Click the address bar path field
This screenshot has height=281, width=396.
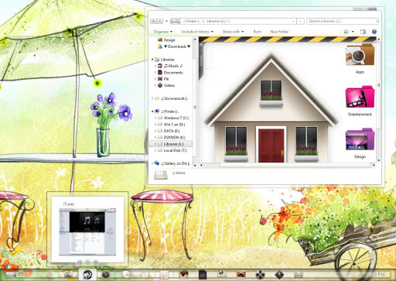point(233,21)
